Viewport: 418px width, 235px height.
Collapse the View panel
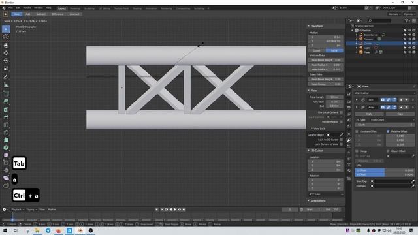(x=312, y=91)
